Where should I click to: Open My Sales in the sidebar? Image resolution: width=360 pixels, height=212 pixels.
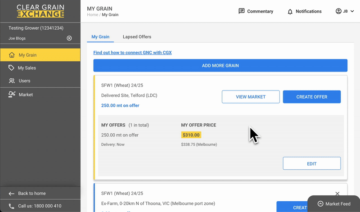coord(40,68)
